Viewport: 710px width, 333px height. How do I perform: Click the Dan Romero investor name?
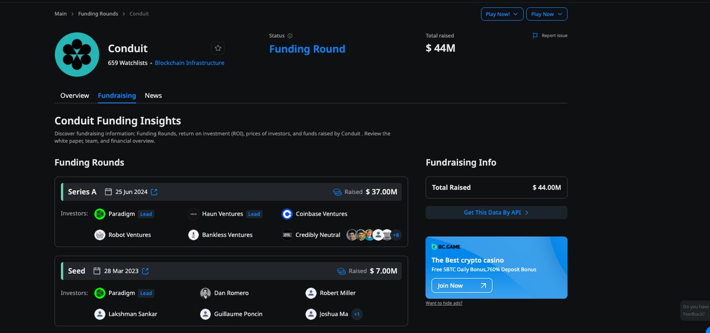tap(231, 293)
